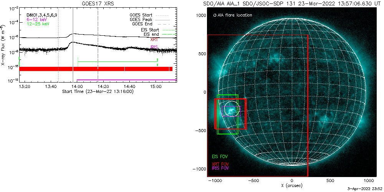Click the red 'XRT' legend label in the flux plot
The height and width of the screenshot is (192, 384).
(x=154, y=39)
